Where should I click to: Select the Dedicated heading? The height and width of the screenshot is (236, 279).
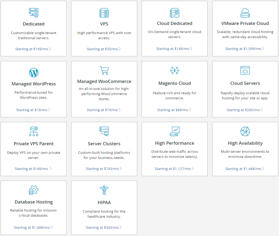click(x=34, y=24)
